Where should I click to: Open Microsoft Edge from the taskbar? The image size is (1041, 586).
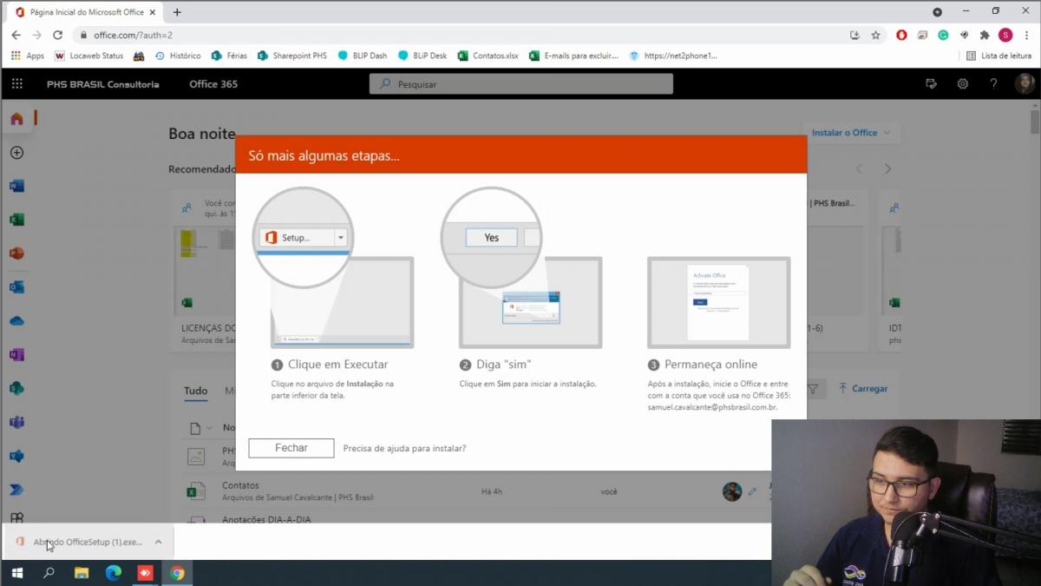coord(114,573)
